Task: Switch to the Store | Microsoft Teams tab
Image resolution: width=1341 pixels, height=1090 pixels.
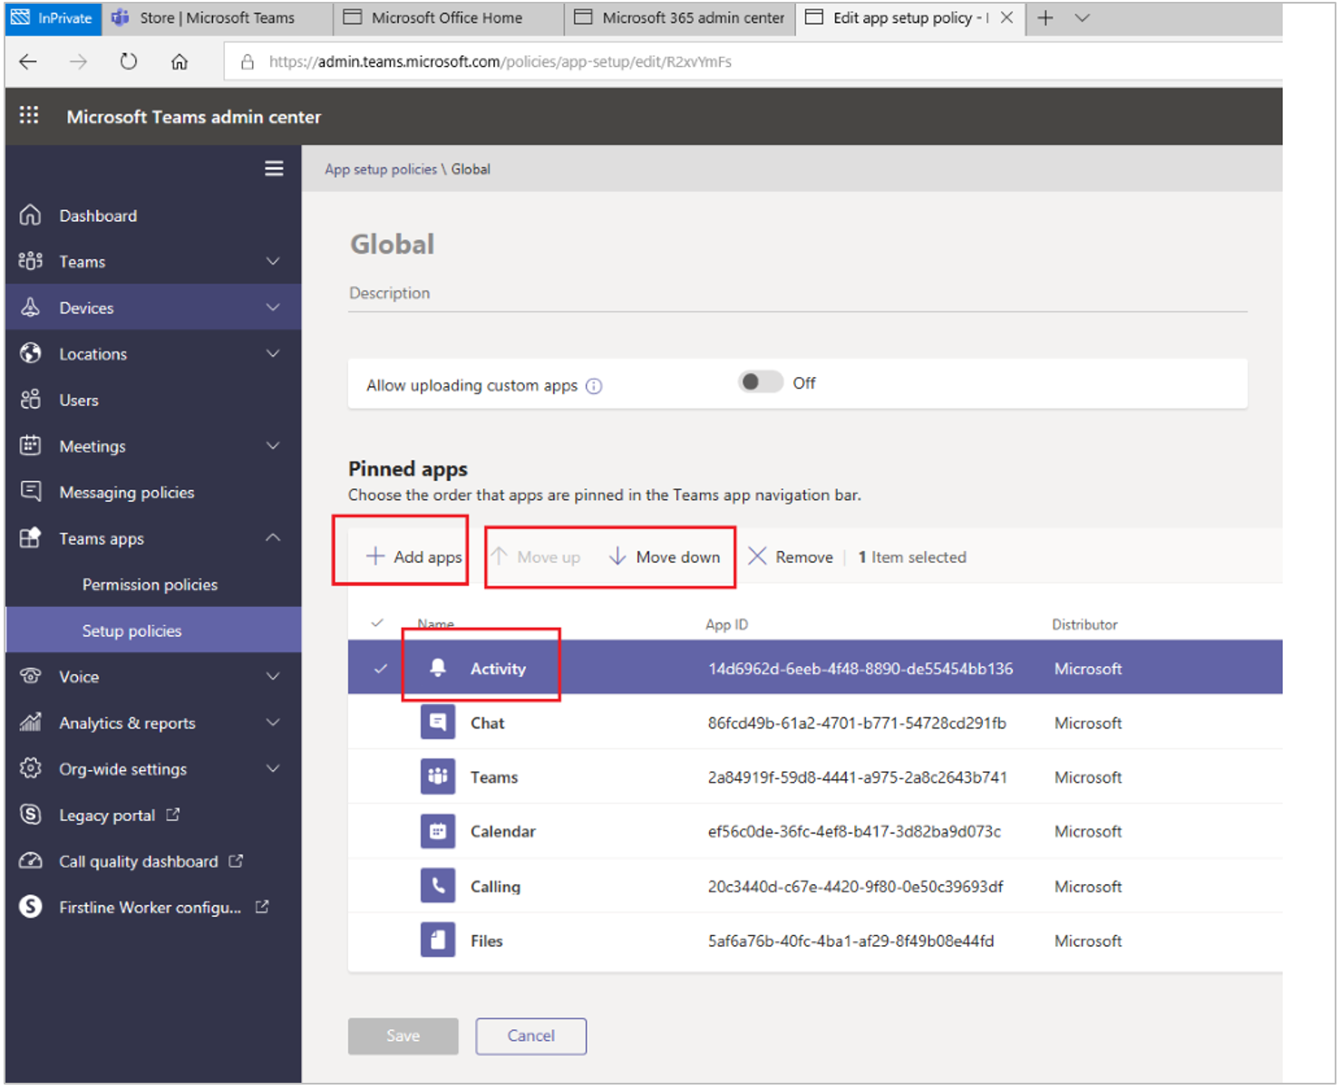Action: [217, 18]
